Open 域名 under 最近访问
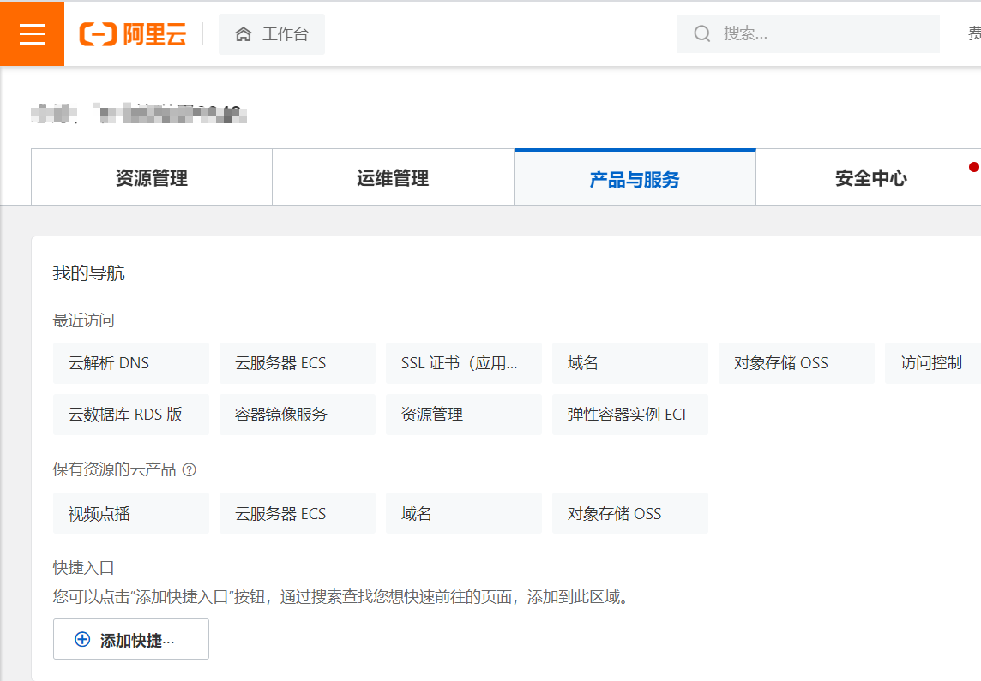Image resolution: width=981 pixels, height=681 pixels. click(630, 363)
